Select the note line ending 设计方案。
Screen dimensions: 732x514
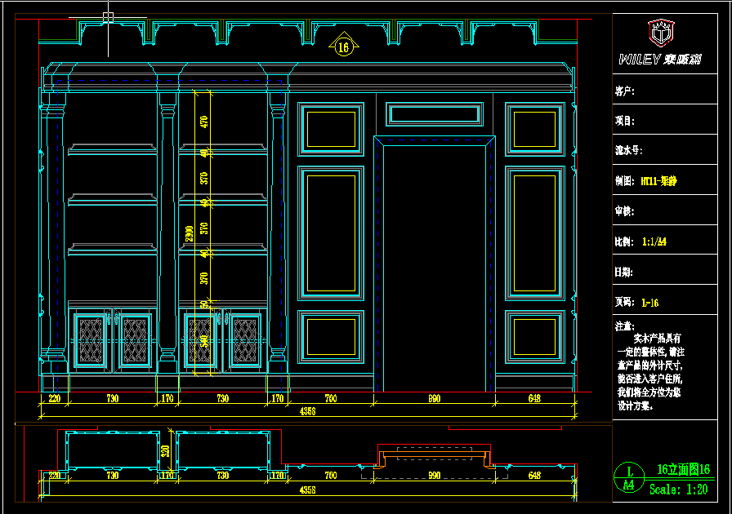tap(636, 405)
